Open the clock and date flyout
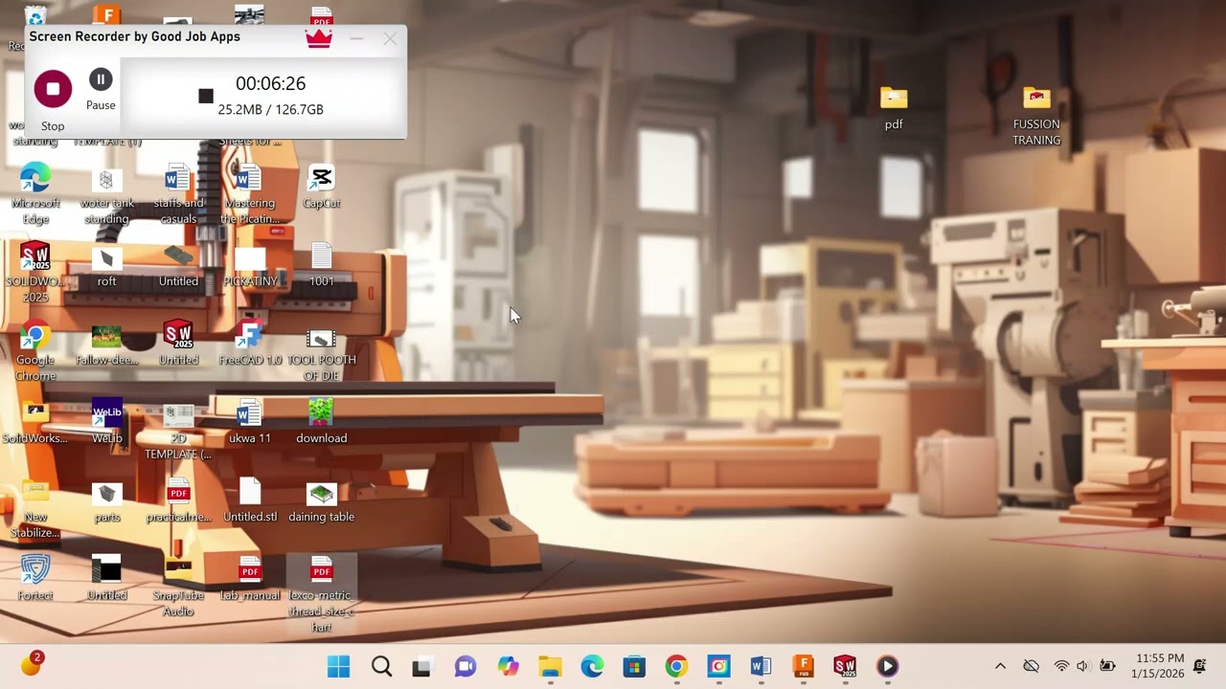 point(1160,666)
